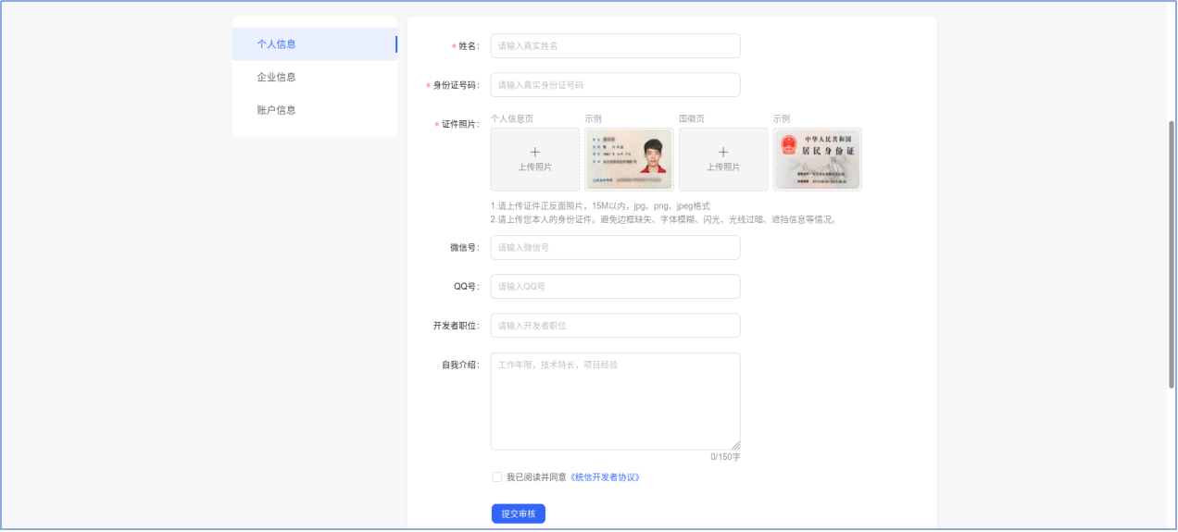Click the 我已阅读并同意 label text
Image resolution: width=1178 pixels, height=532 pixels.
pos(536,477)
